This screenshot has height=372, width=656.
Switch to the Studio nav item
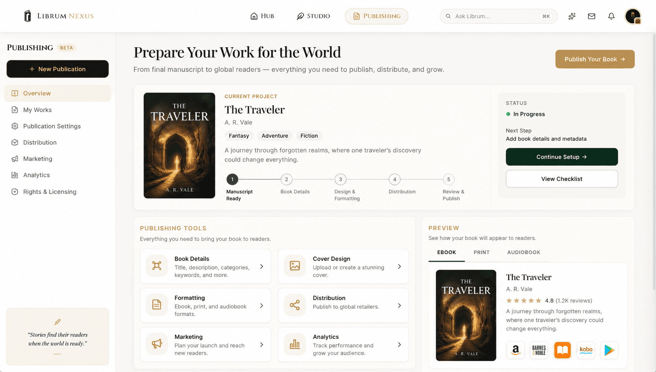[x=313, y=16]
